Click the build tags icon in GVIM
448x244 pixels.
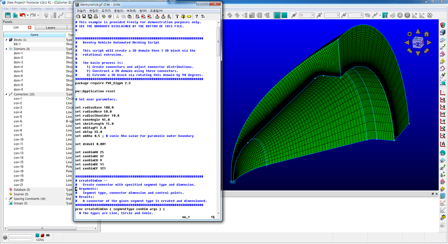pyautogui.click(x=183, y=16)
